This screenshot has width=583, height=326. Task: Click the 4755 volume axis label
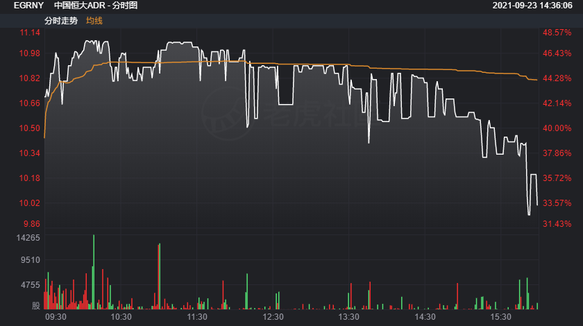click(x=31, y=285)
